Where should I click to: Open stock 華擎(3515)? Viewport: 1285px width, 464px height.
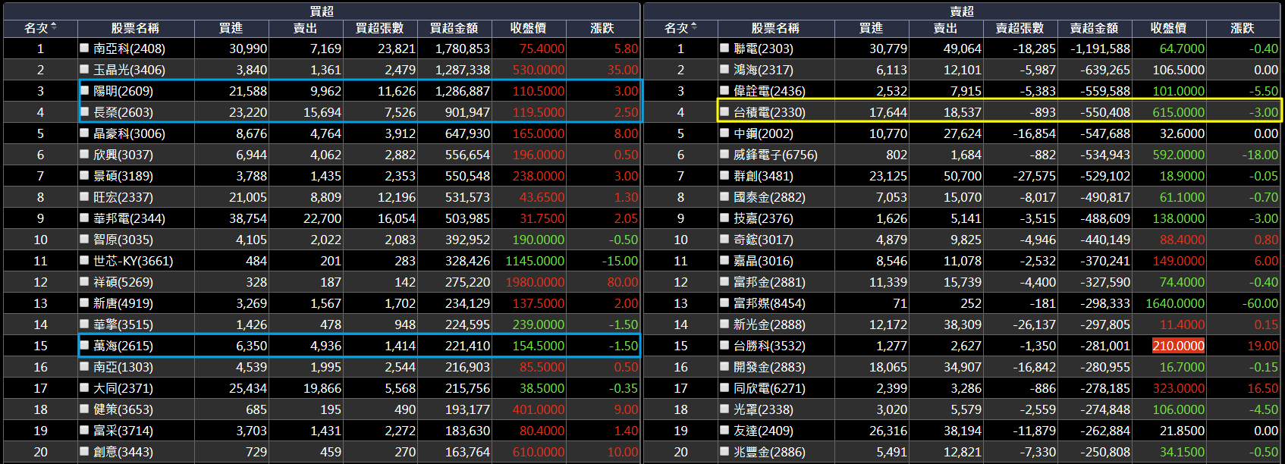click(x=123, y=324)
